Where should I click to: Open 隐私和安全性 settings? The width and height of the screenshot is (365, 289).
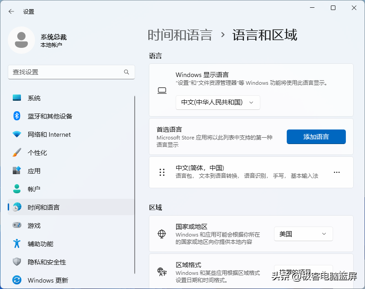(71, 262)
